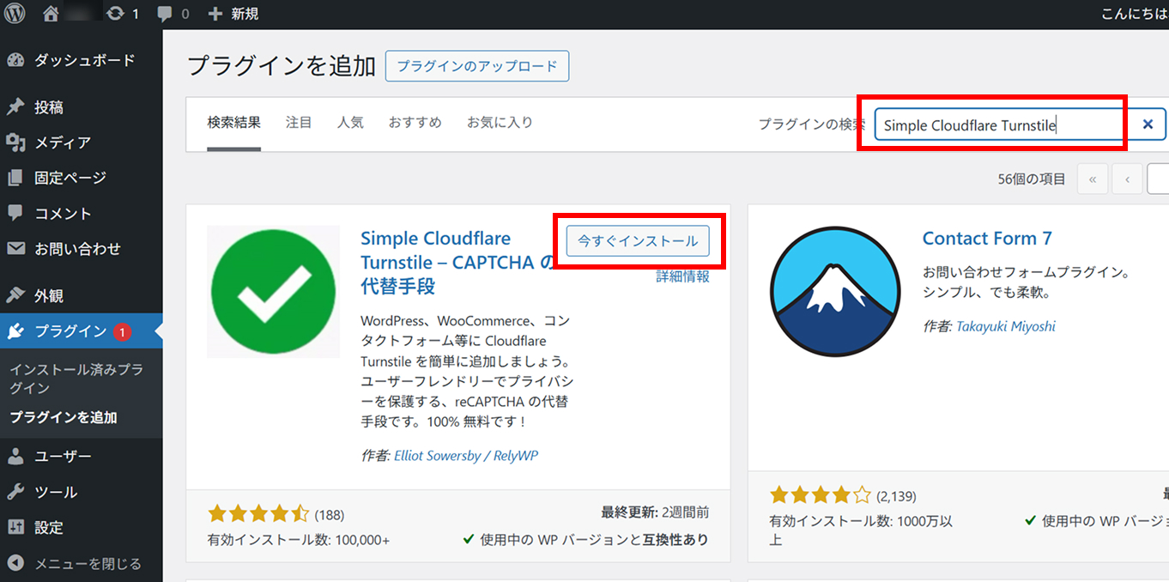Viewport: 1169px width, 582px height.
Task: Open ユーザー menu in sidebar
Action: (82, 456)
